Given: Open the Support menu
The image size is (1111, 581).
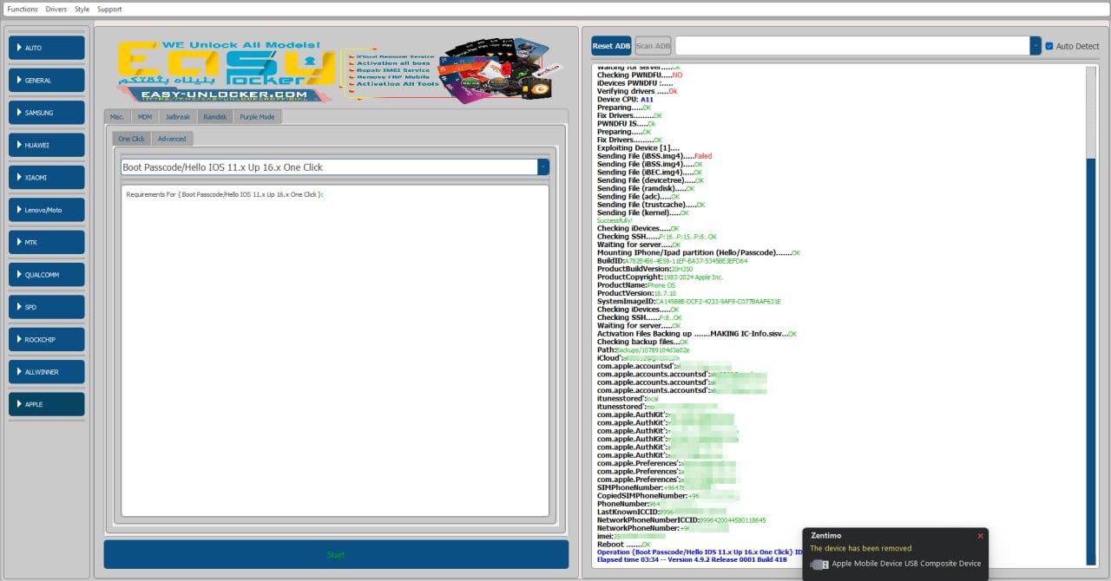Looking at the screenshot, I should point(109,9).
